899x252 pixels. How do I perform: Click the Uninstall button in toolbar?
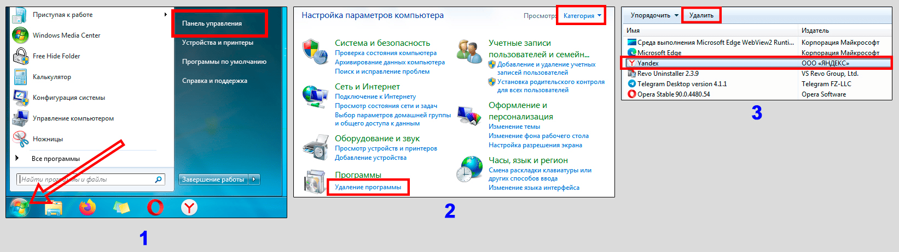tap(701, 15)
